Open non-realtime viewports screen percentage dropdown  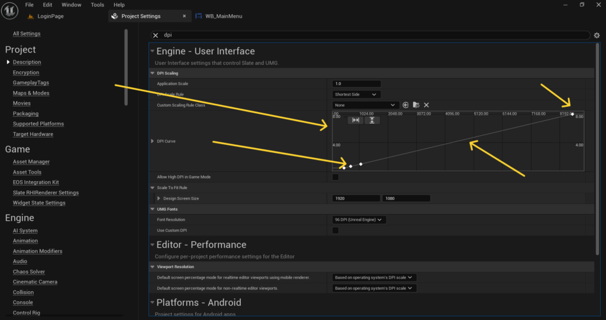point(375,288)
